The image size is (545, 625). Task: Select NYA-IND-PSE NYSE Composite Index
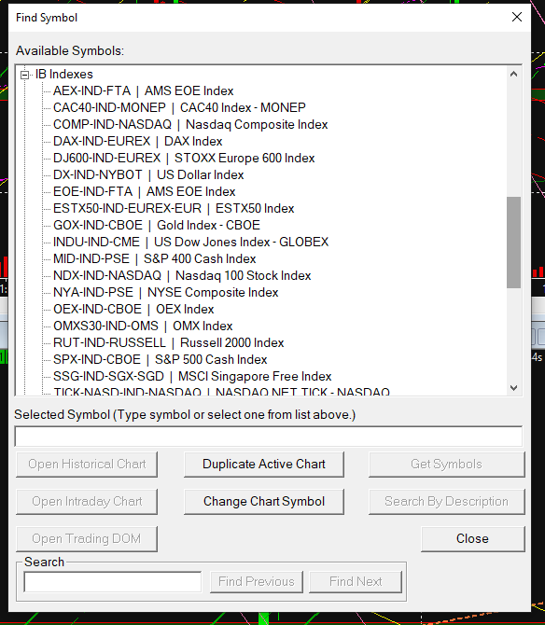(x=165, y=292)
